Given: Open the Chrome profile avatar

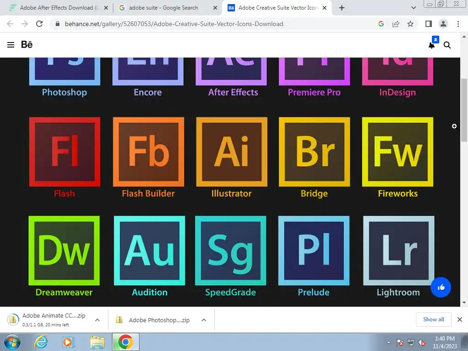Looking at the screenshot, I should 443,24.
